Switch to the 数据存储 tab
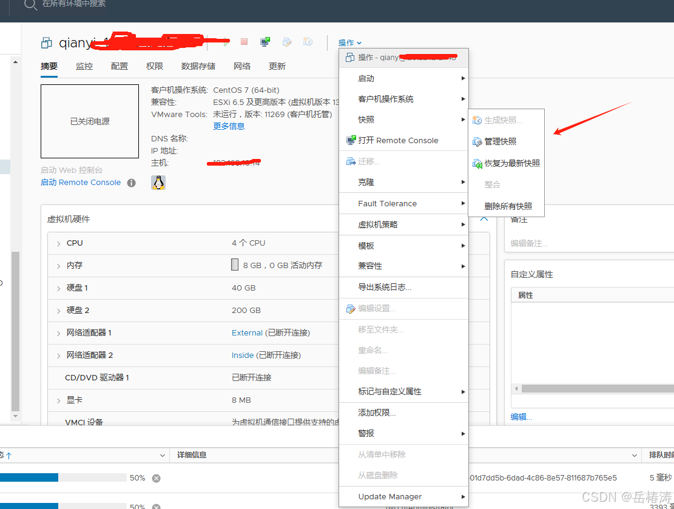674x509 pixels. [x=198, y=66]
